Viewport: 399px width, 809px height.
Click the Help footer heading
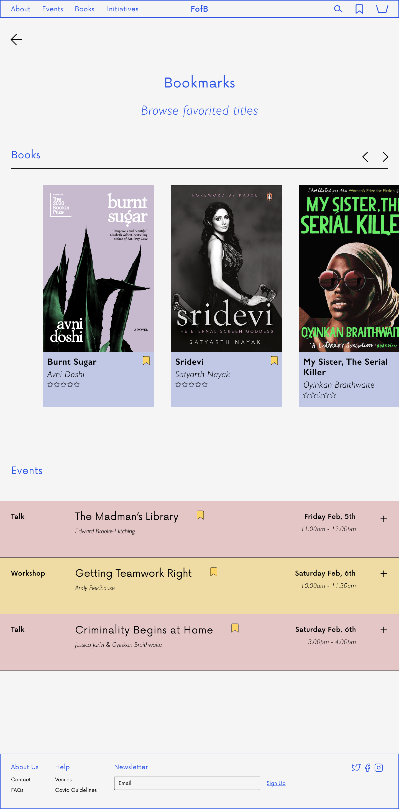(63, 767)
